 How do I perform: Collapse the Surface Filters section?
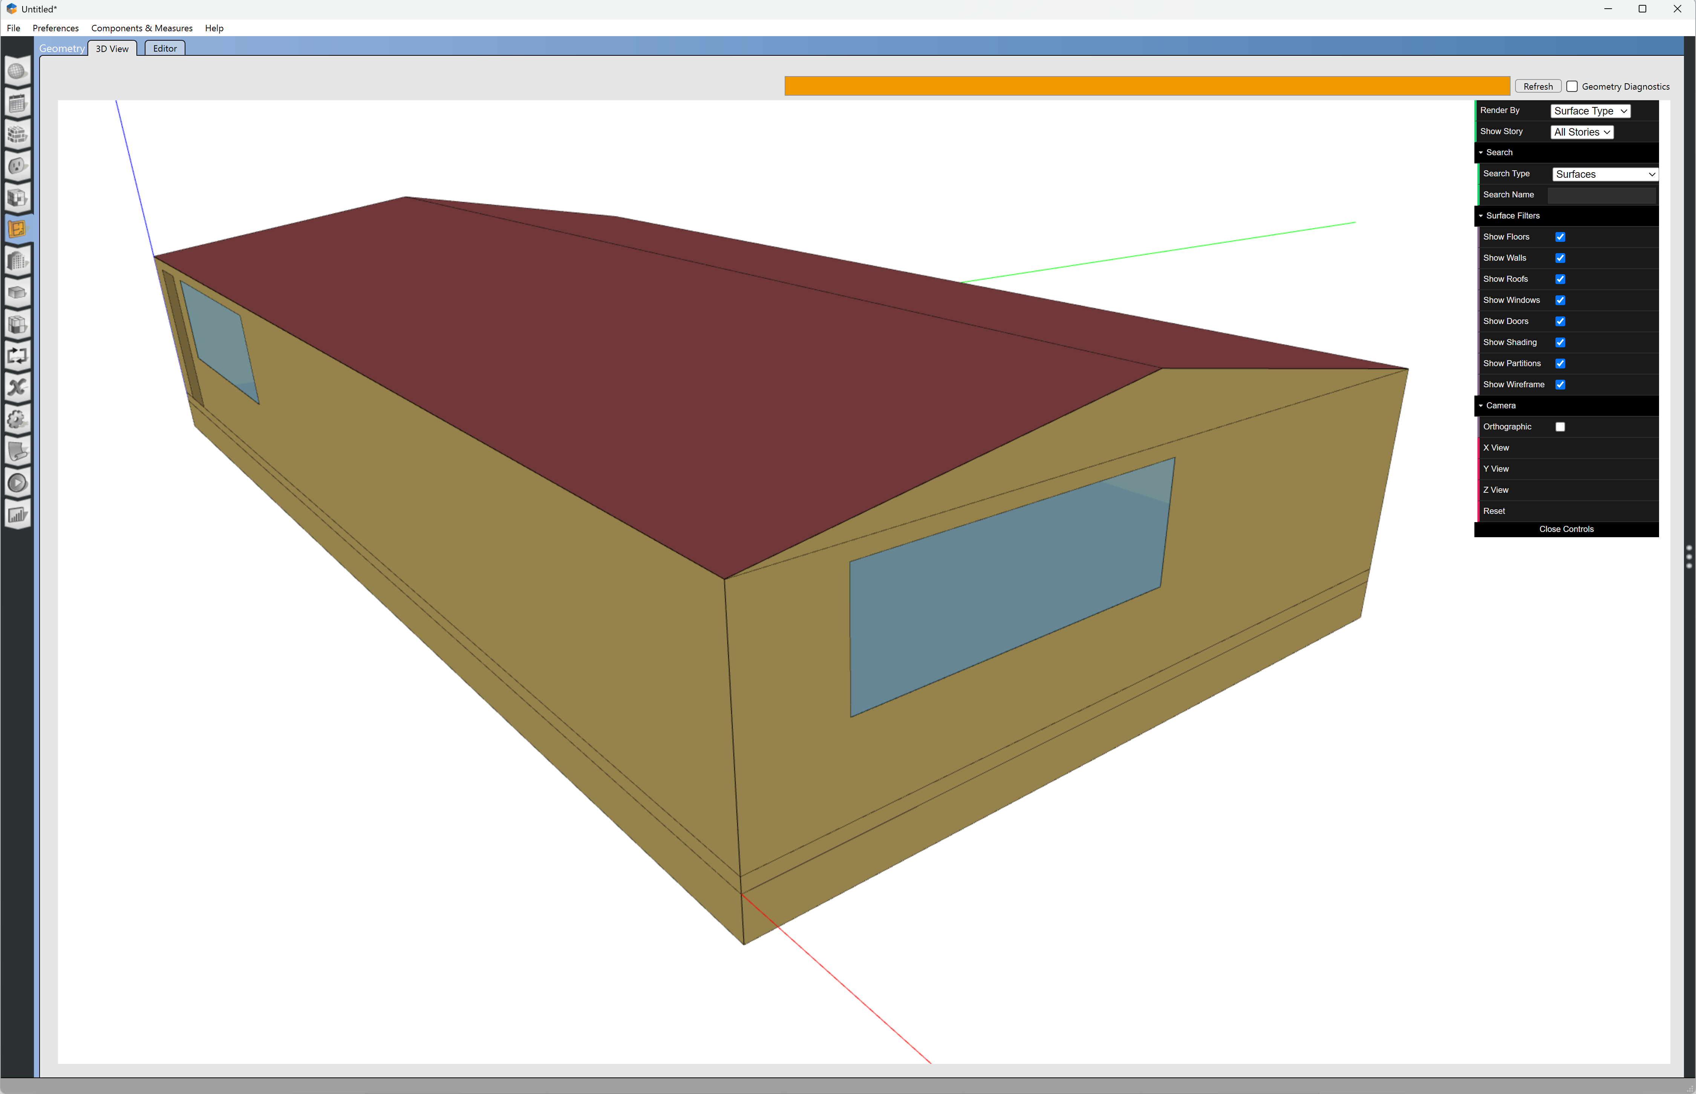[1481, 215]
